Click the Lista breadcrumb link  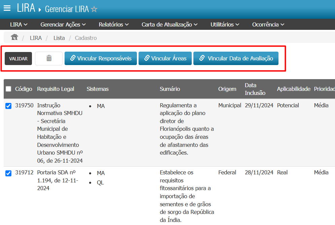59,38
